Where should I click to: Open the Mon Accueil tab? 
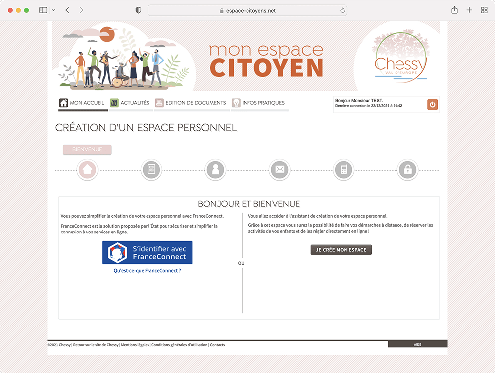[x=82, y=103]
